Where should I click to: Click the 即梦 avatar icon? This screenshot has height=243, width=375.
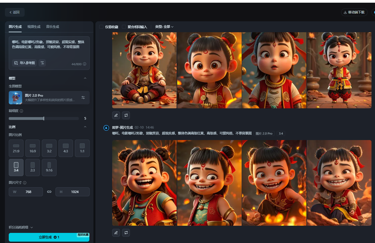tap(106, 128)
